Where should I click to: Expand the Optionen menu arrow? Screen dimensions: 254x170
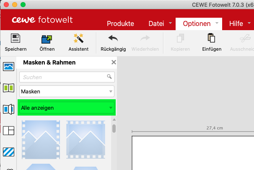[217, 23]
